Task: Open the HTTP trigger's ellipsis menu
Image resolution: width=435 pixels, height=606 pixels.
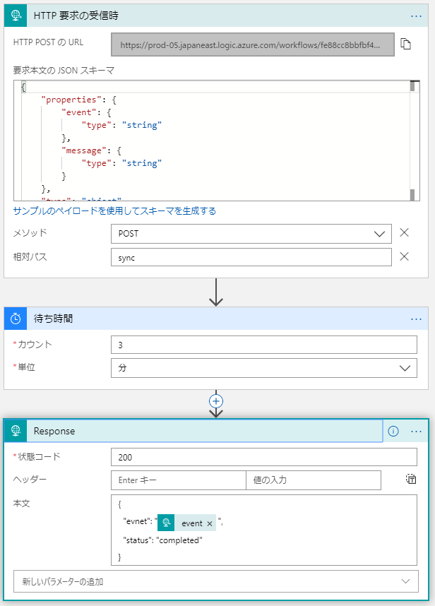Action: [x=416, y=16]
